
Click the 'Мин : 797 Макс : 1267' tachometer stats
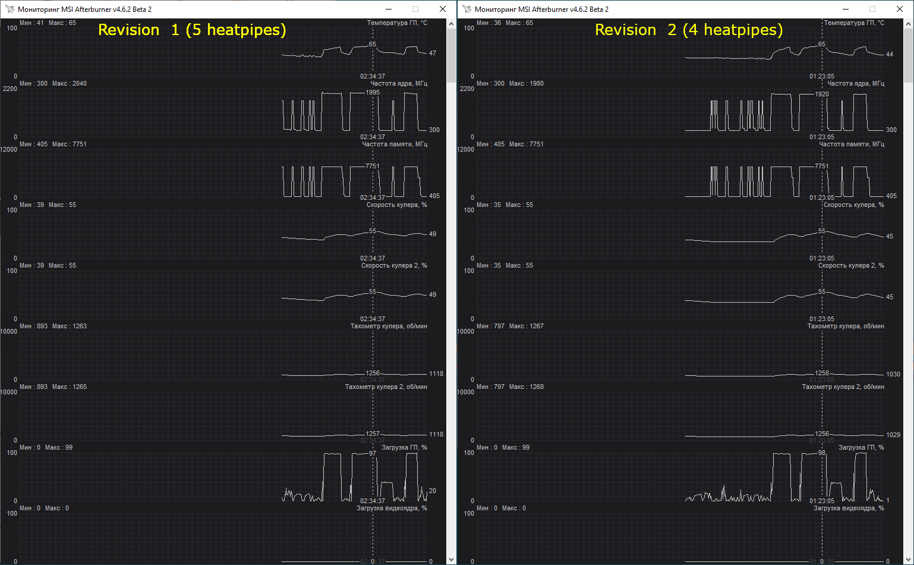[x=510, y=326]
